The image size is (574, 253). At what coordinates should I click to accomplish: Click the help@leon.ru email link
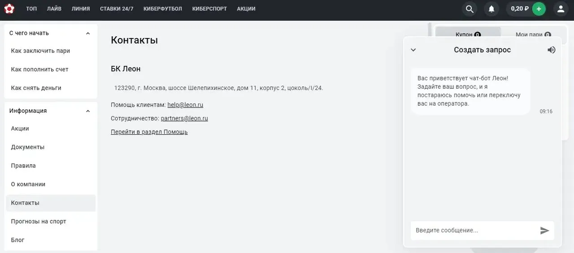coord(185,105)
